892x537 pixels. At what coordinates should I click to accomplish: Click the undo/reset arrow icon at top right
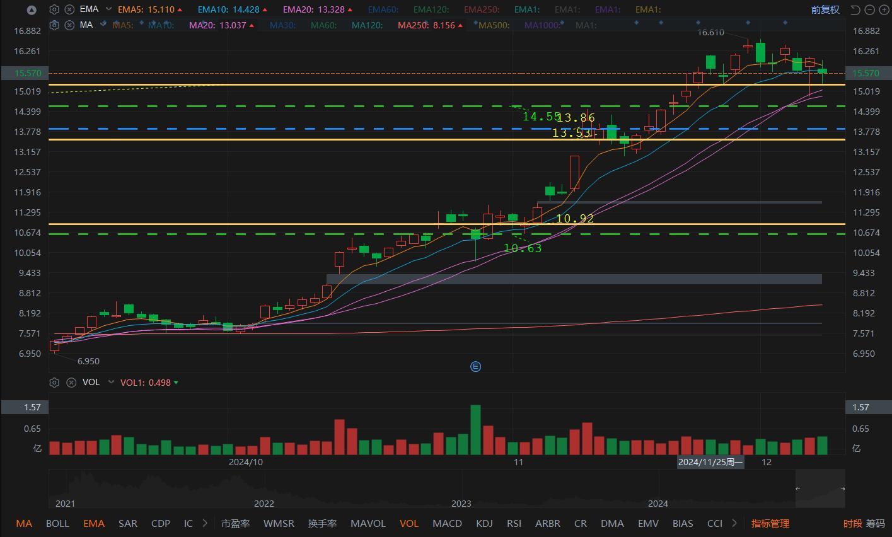(x=855, y=9)
